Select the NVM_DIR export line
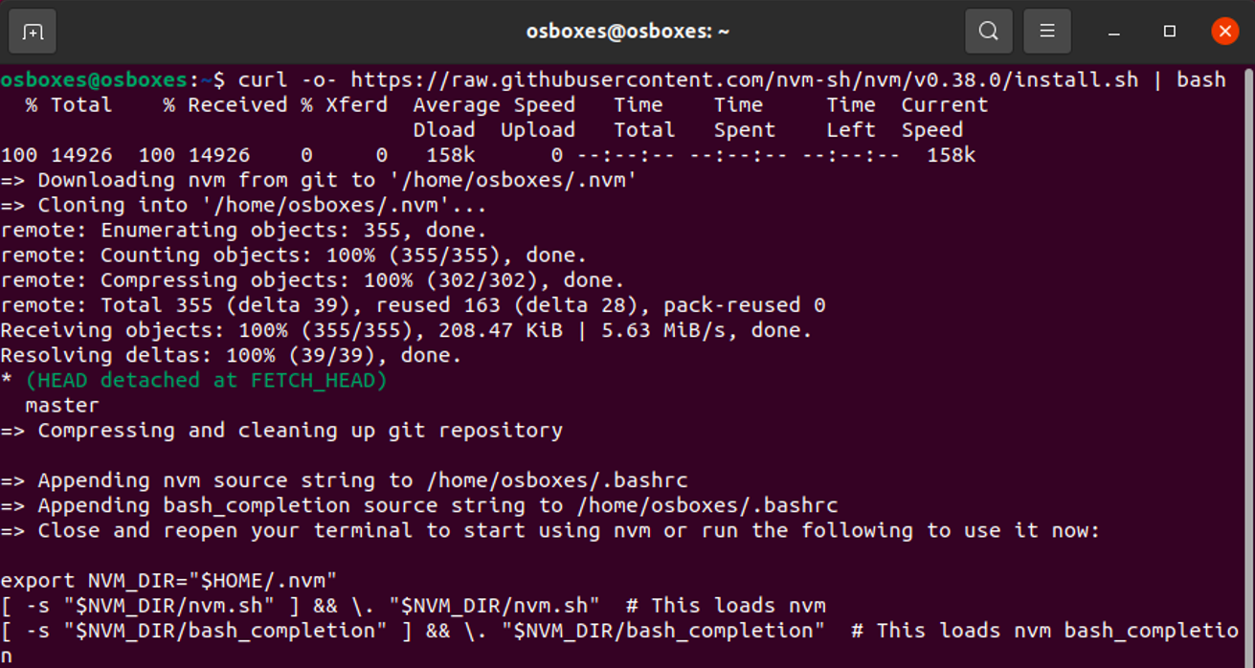Viewport: 1255px width, 668px height. point(168,580)
